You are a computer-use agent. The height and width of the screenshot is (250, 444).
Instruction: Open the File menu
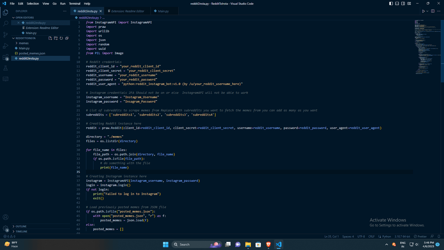pyautogui.click(x=12, y=3)
